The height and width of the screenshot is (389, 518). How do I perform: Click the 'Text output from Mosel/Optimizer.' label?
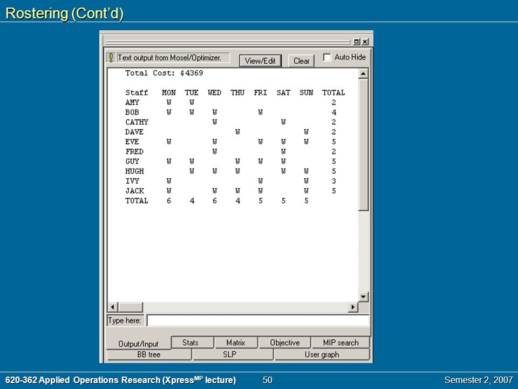(169, 58)
